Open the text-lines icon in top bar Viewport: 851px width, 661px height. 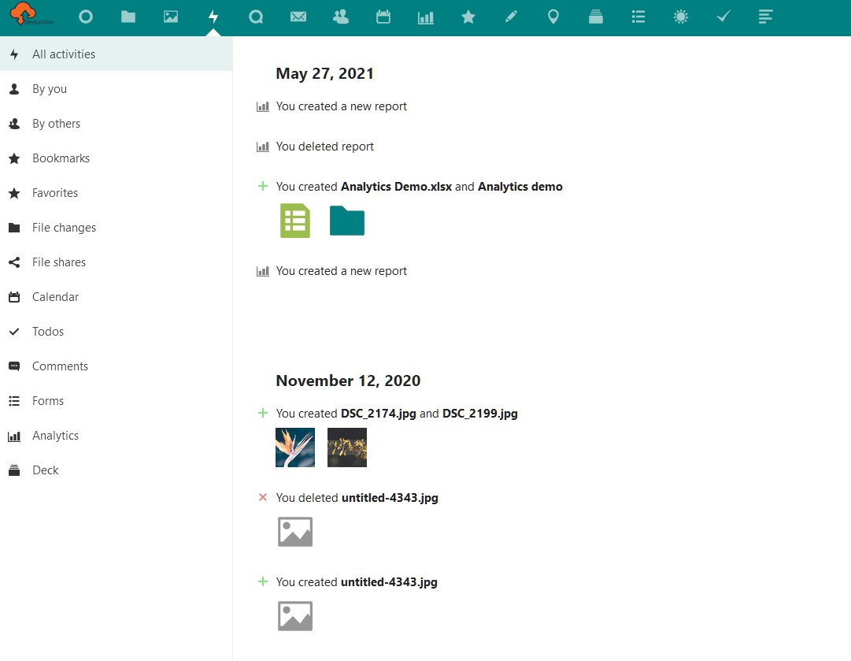pos(766,17)
